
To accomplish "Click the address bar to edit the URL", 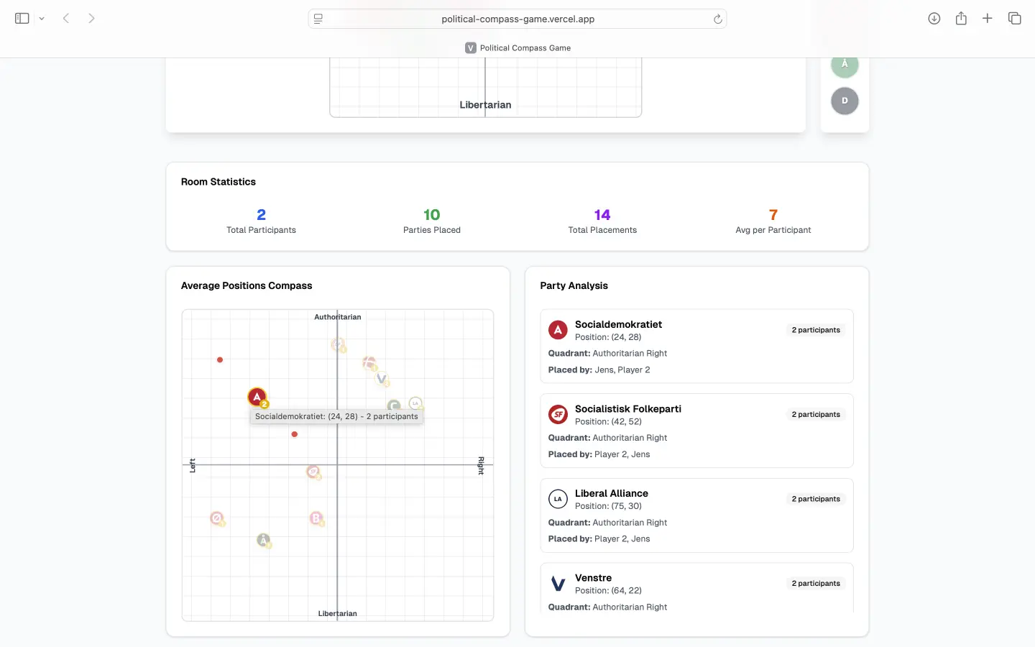I will pos(517,19).
